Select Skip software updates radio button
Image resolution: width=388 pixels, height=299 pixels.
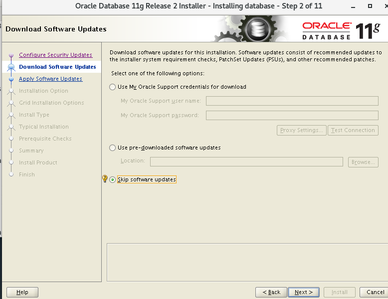click(112, 179)
